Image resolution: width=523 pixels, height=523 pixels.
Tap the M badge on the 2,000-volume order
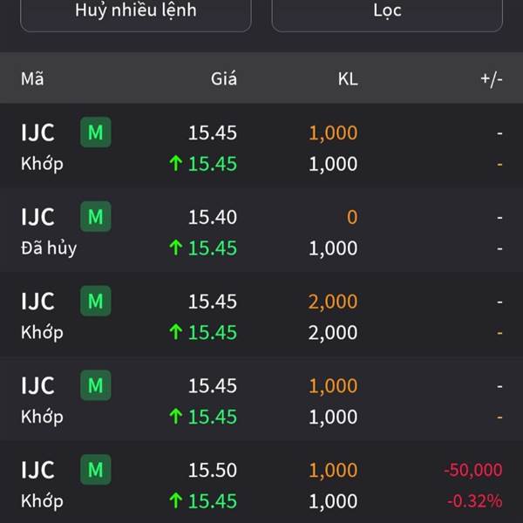point(96,302)
